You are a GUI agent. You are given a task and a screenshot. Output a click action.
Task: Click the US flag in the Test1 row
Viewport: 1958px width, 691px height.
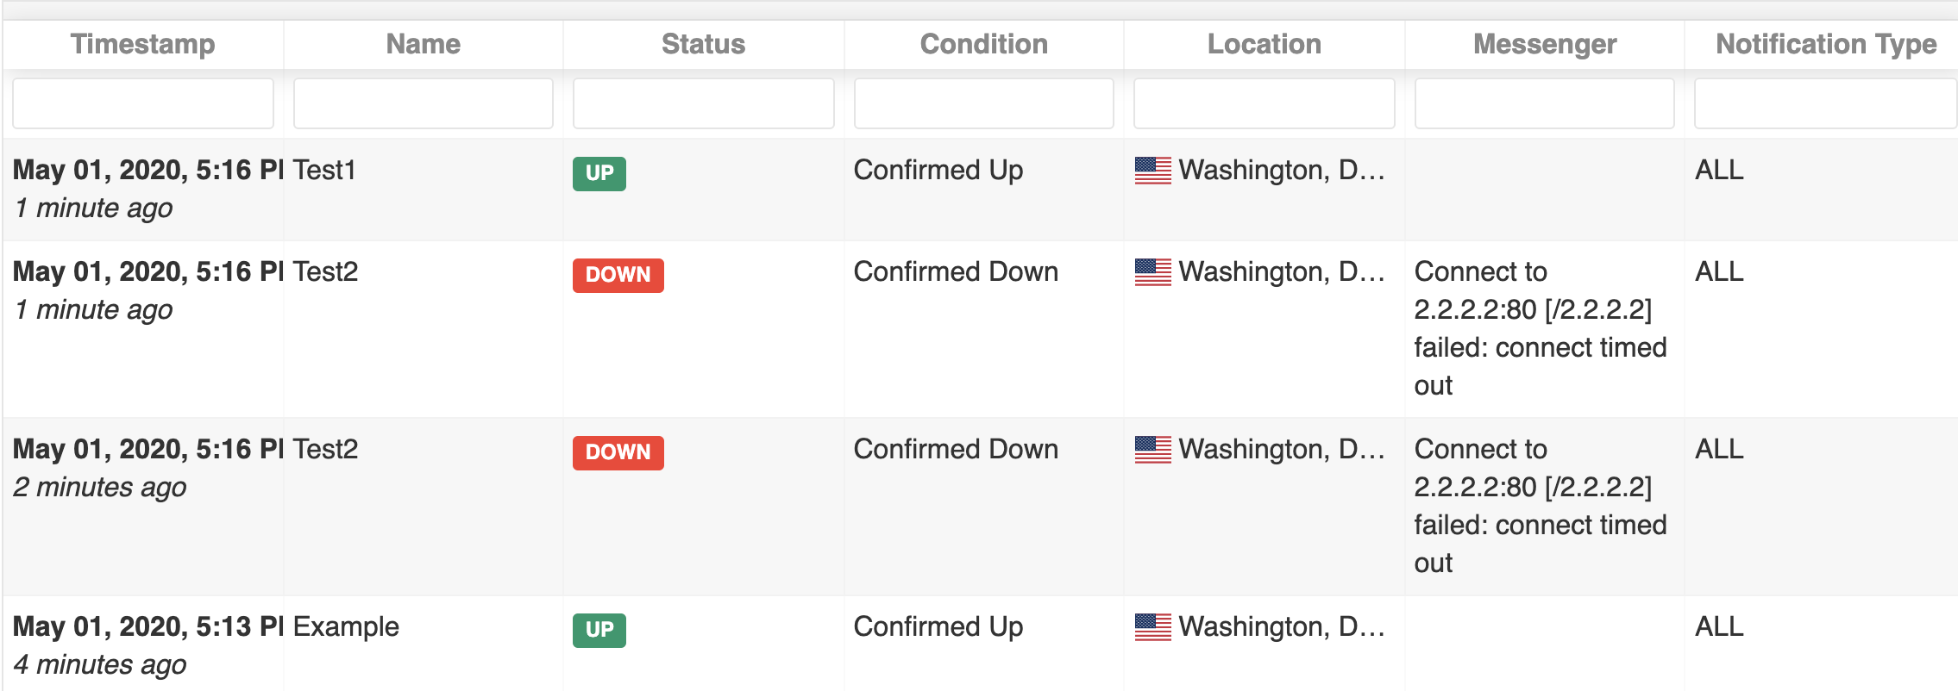tap(1152, 171)
